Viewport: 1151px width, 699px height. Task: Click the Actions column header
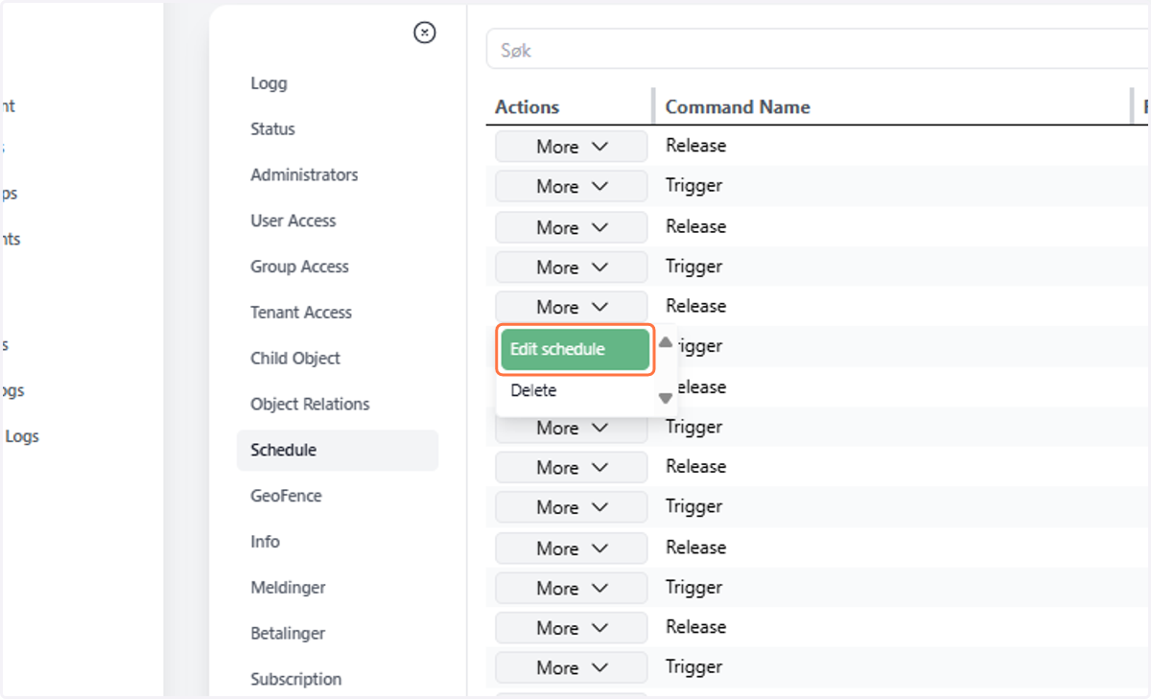click(527, 107)
